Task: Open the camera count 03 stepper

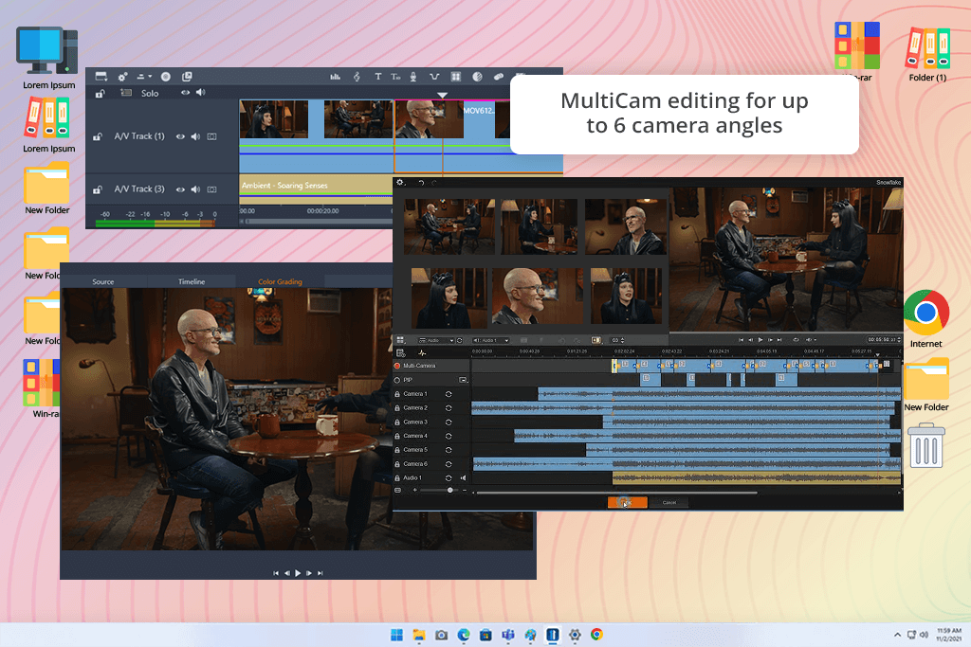Action: pos(618,340)
